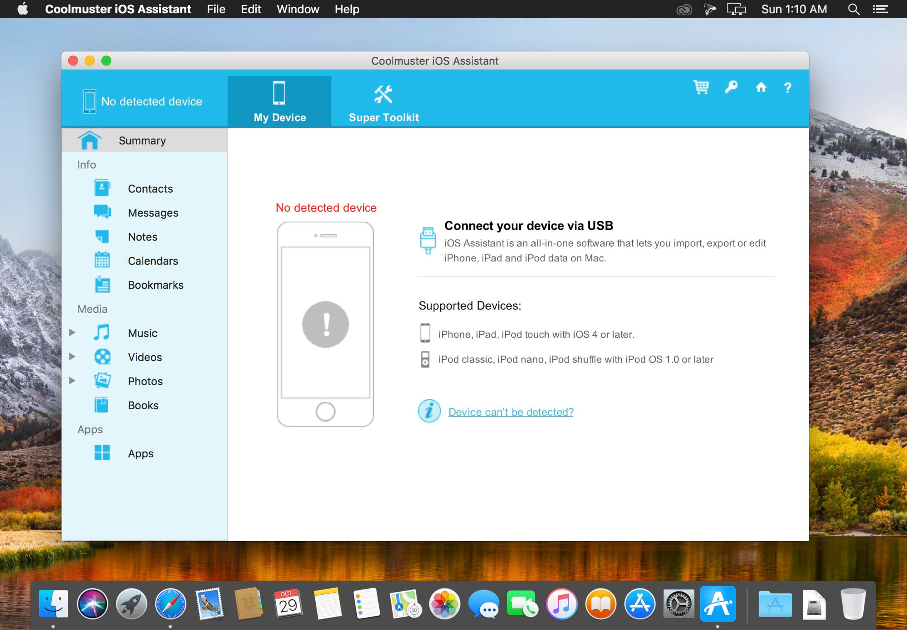Viewport: 907px width, 630px height.
Task: Open Contacts in the sidebar
Action: coord(144,188)
